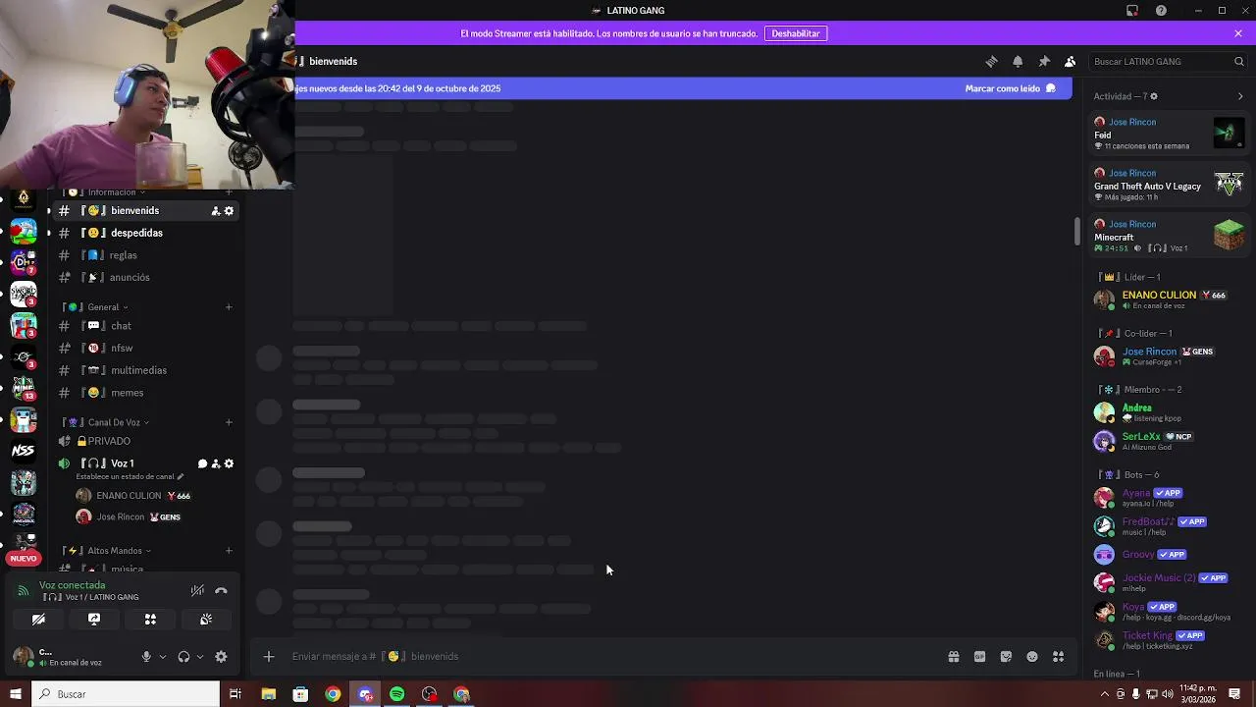Open the Ticket King bot profile

[x=1169, y=640]
